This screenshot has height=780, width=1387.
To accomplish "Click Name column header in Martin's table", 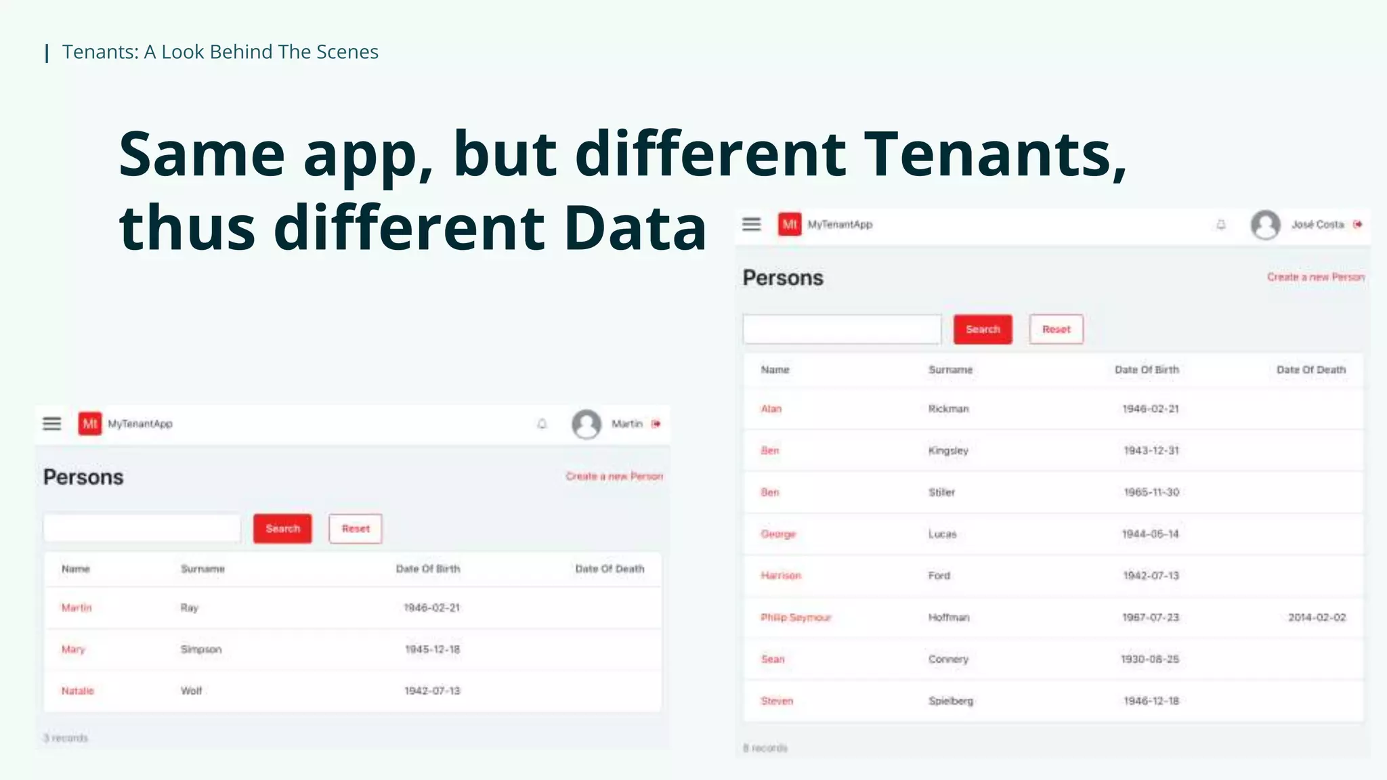I will [76, 569].
